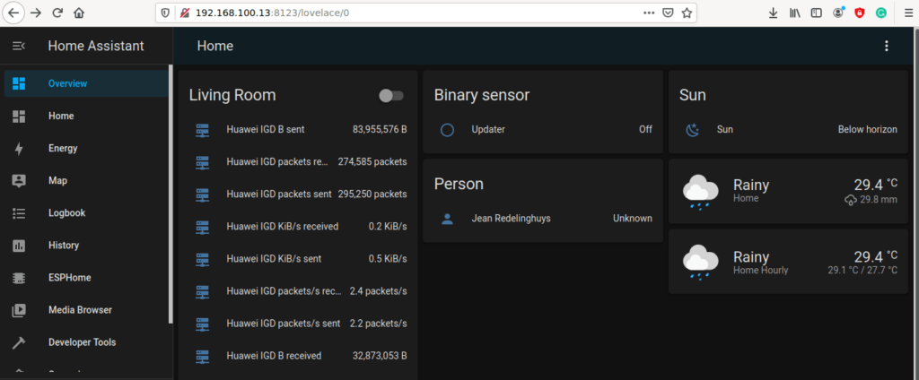Go back with browser back arrow
This screenshot has height=380, width=919.
pyautogui.click(x=13, y=13)
